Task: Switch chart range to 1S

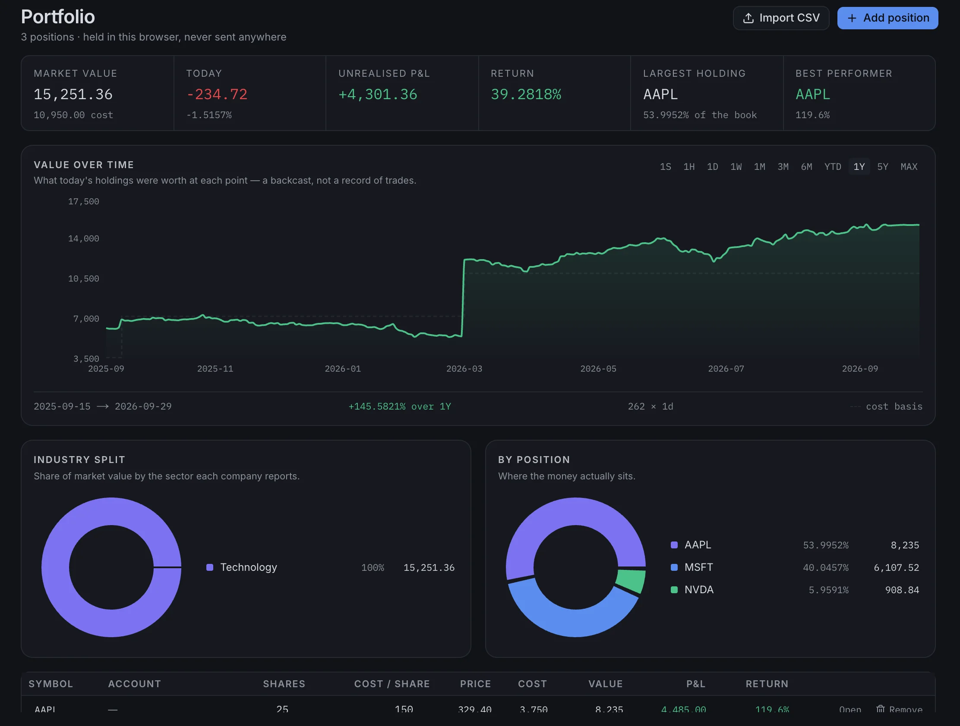Action: point(665,167)
